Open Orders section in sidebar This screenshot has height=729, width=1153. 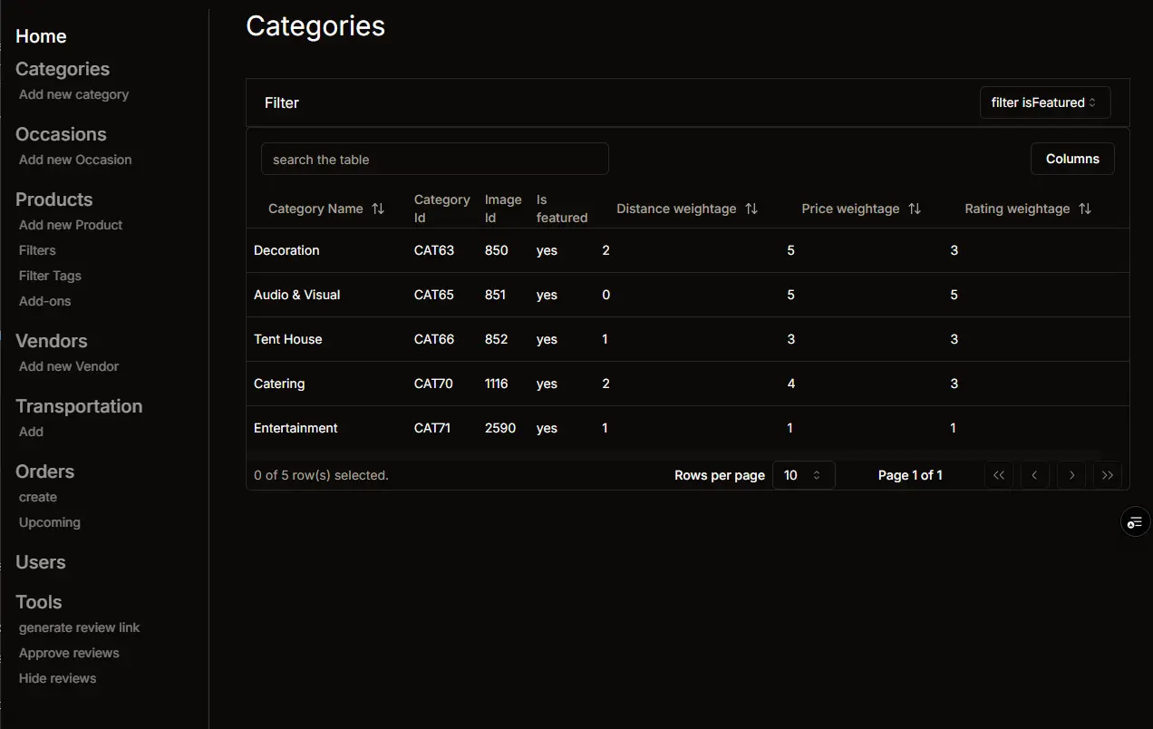pos(44,471)
